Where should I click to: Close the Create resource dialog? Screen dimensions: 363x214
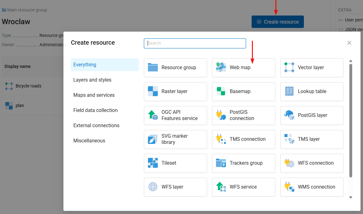(349, 43)
